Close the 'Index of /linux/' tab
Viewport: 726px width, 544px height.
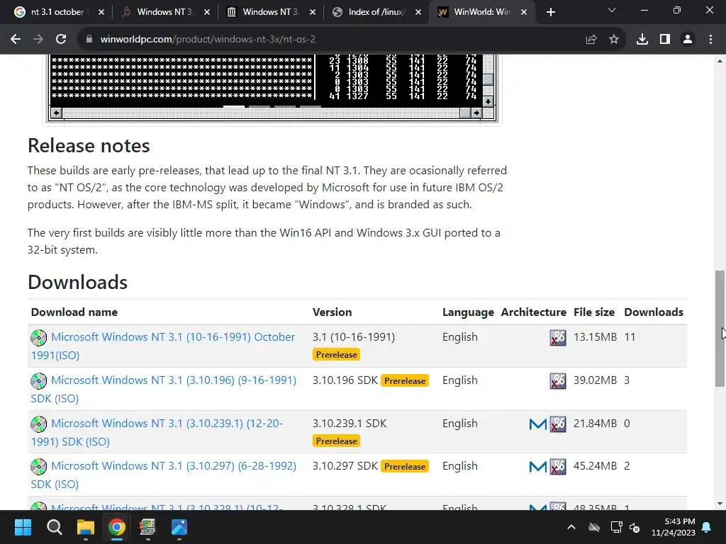(x=418, y=13)
